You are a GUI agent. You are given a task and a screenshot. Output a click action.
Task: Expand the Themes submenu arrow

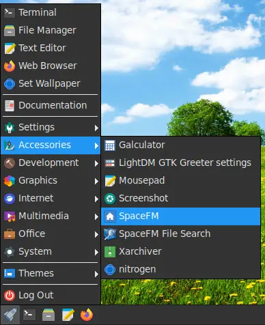click(96, 274)
